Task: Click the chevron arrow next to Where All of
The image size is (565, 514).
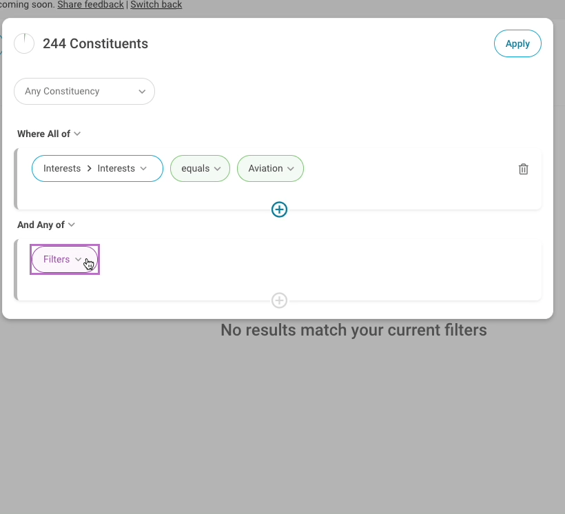Action: (x=77, y=134)
